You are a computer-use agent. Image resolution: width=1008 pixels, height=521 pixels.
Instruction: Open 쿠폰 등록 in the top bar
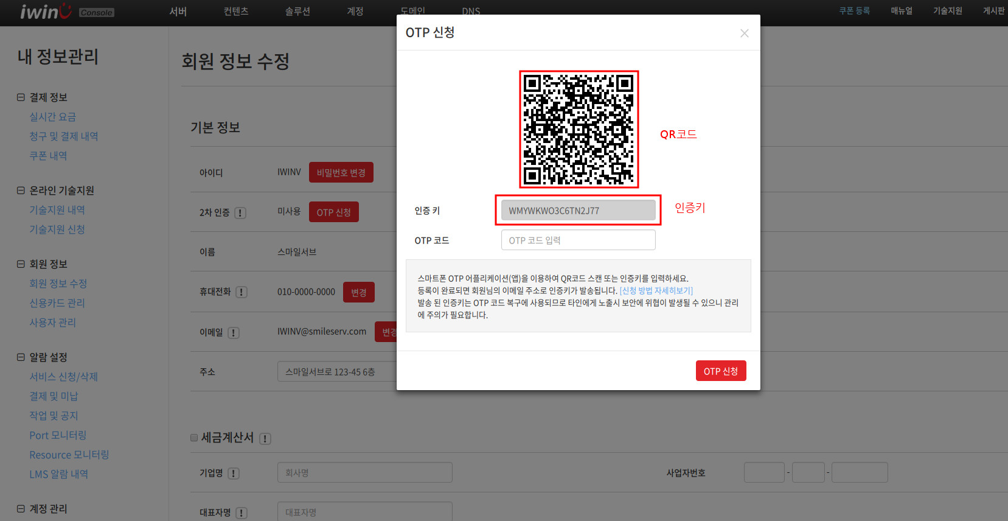pos(855,11)
